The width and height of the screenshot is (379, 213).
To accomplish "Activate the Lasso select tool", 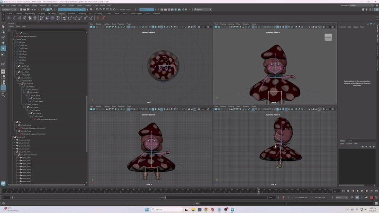I will [3, 31].
